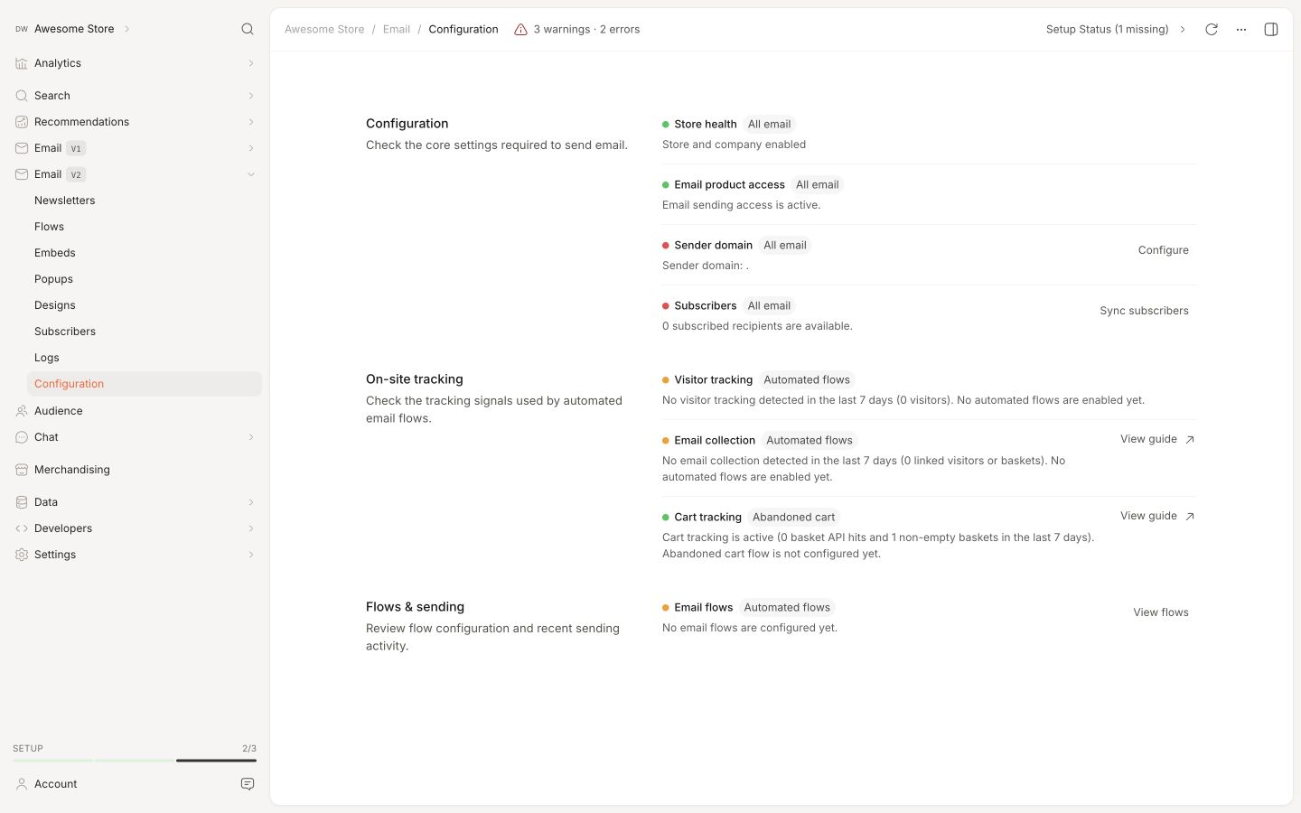This screenshot has height=813, width=1301.
Task: Click the Merchandising icon
Action: click(22, 470)
